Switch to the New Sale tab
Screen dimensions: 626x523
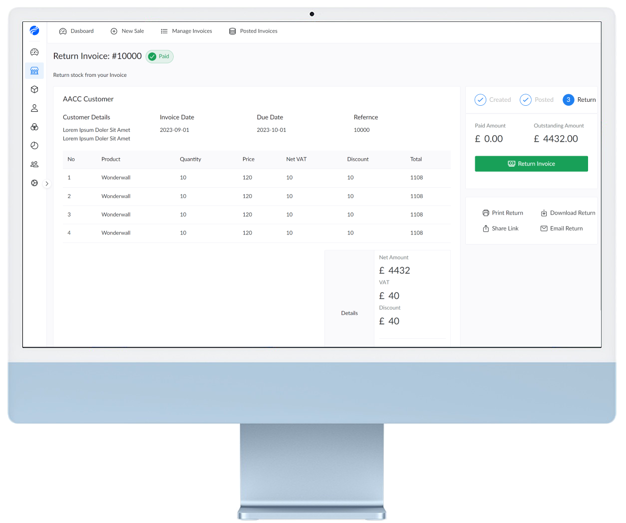coord(127,31)
